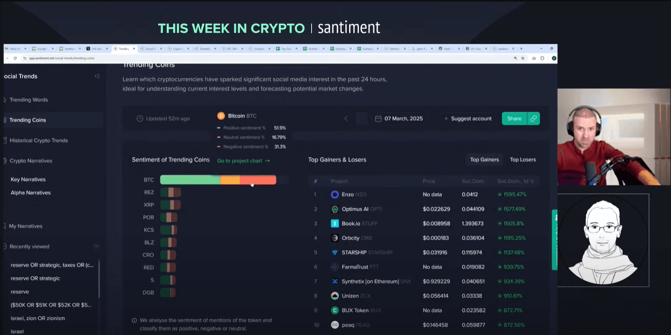This screenshot has height=335, width=671.
Task: Click the calendar icon next to 07 March, 2025
Action: tap(378, 119)
